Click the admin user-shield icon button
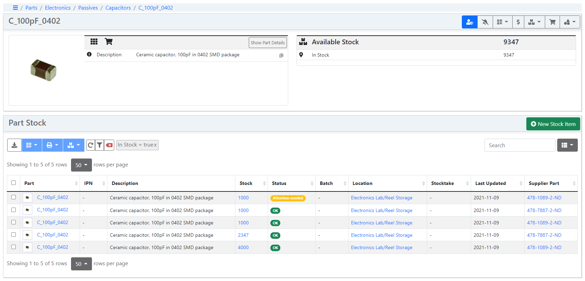Screen dimensions: 585x281 [x=469, y=22]
